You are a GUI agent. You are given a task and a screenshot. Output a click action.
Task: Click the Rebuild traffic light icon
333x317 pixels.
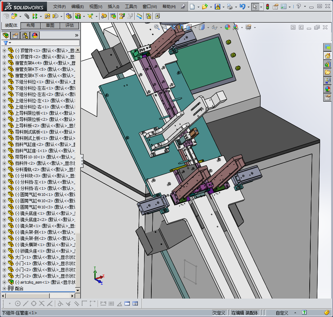(267, 7)
